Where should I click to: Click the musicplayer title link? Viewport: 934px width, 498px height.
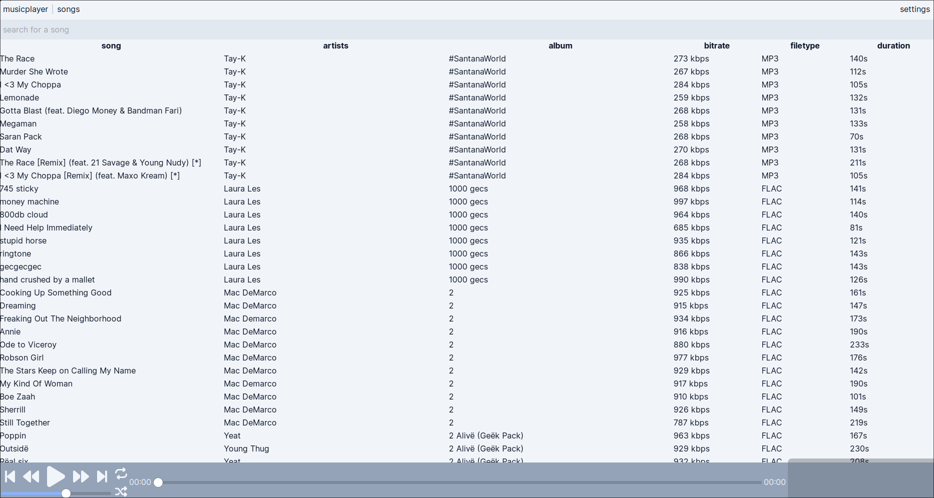[x=26, y=9]
